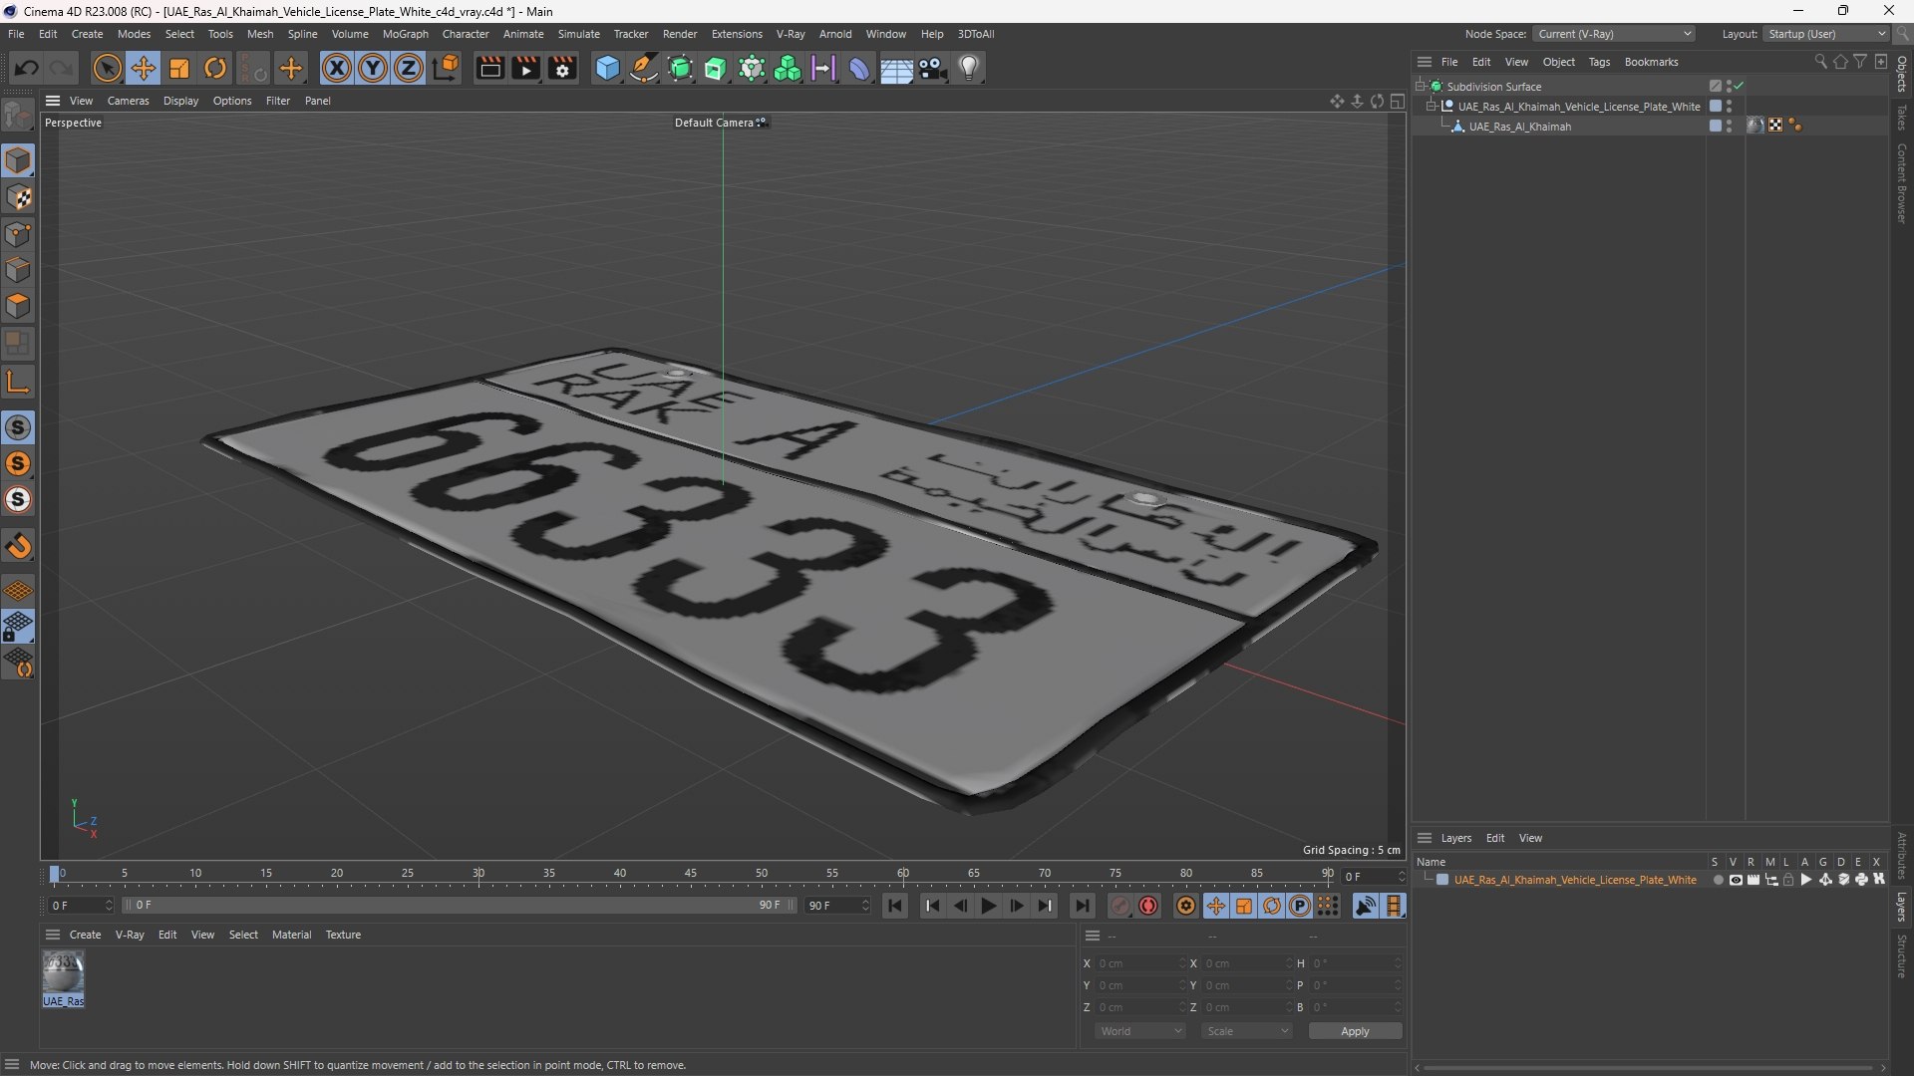This screenshot has height=1076, width=1914.
Task: Open the Layout dropdown
Action: (x=1826, y=34)
